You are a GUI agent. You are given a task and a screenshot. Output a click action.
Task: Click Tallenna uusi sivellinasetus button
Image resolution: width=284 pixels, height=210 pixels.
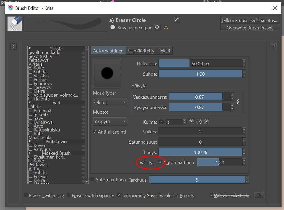click(x=249, y=20)
